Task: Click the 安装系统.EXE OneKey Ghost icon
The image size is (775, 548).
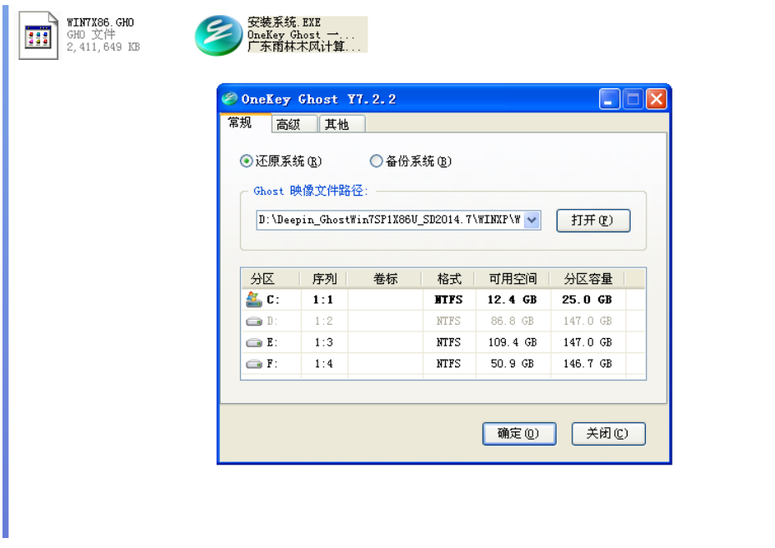Action: 218,36
